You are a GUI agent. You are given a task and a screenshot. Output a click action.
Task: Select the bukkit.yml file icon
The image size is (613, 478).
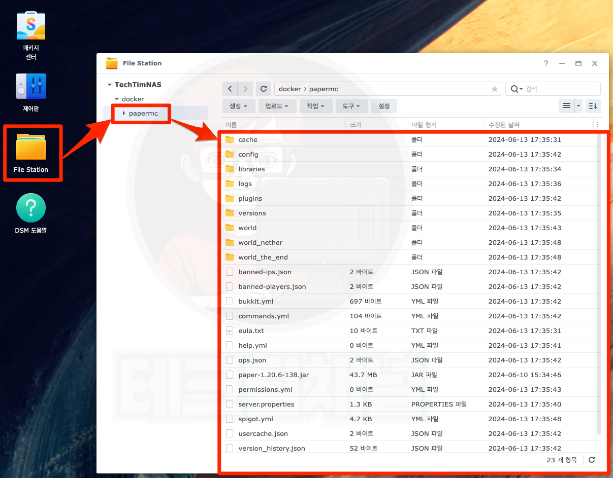230,301
